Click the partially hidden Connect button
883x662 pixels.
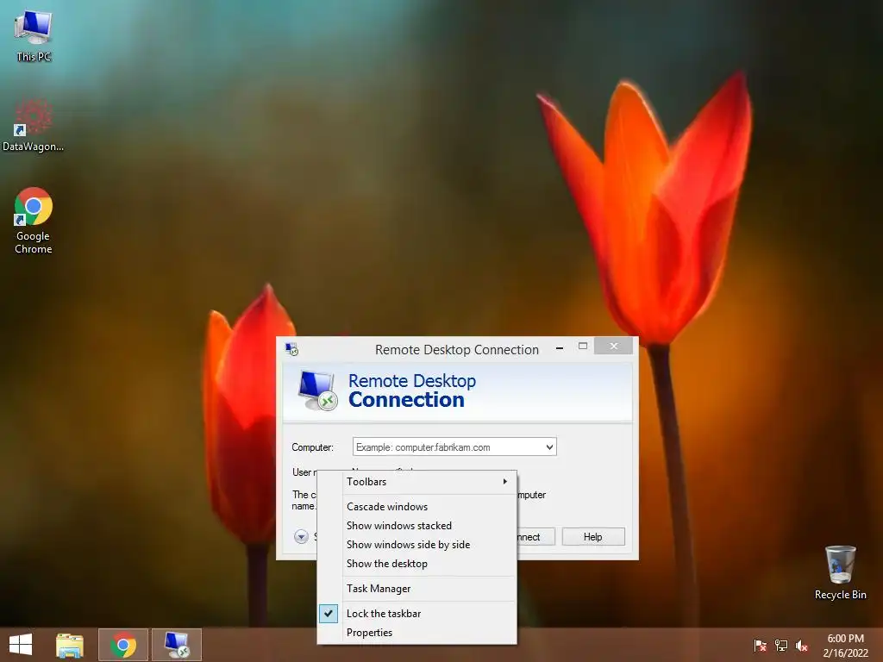pyautogui.click(x=535, y=536)
